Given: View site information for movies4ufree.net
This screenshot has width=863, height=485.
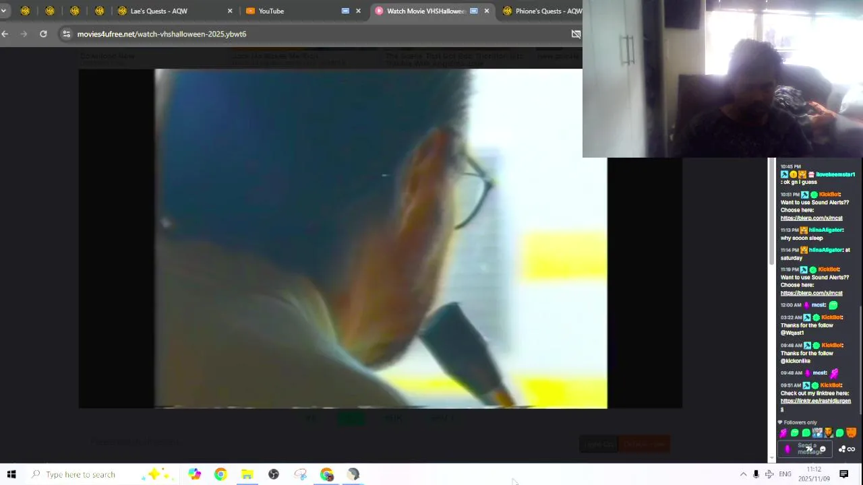Looking at the screenshot, I should pos(66,34).
